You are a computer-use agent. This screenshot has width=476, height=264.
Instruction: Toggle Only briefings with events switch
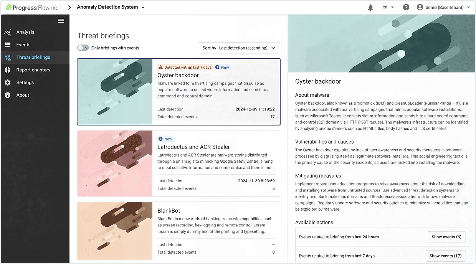coord(83,48)
